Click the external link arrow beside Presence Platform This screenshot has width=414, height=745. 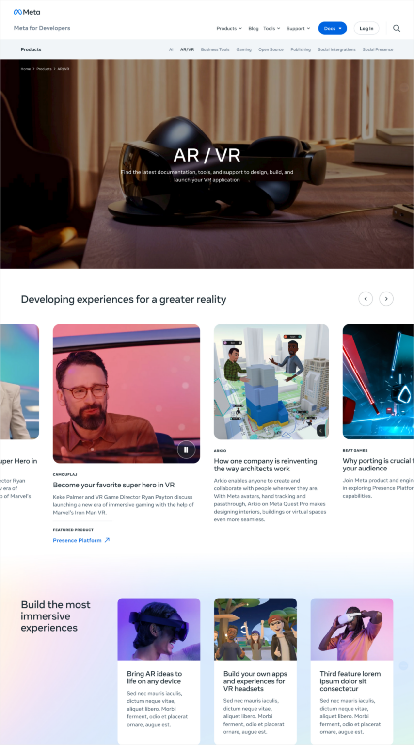tap(106, 539)
